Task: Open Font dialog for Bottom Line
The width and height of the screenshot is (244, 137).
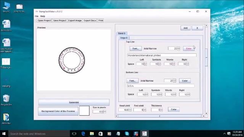Action: 132,81
